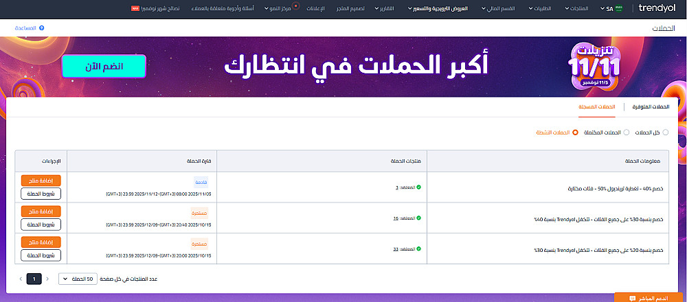Click the date range 2025/11/05 - 2025/11/12

click(x=159, y=194)
